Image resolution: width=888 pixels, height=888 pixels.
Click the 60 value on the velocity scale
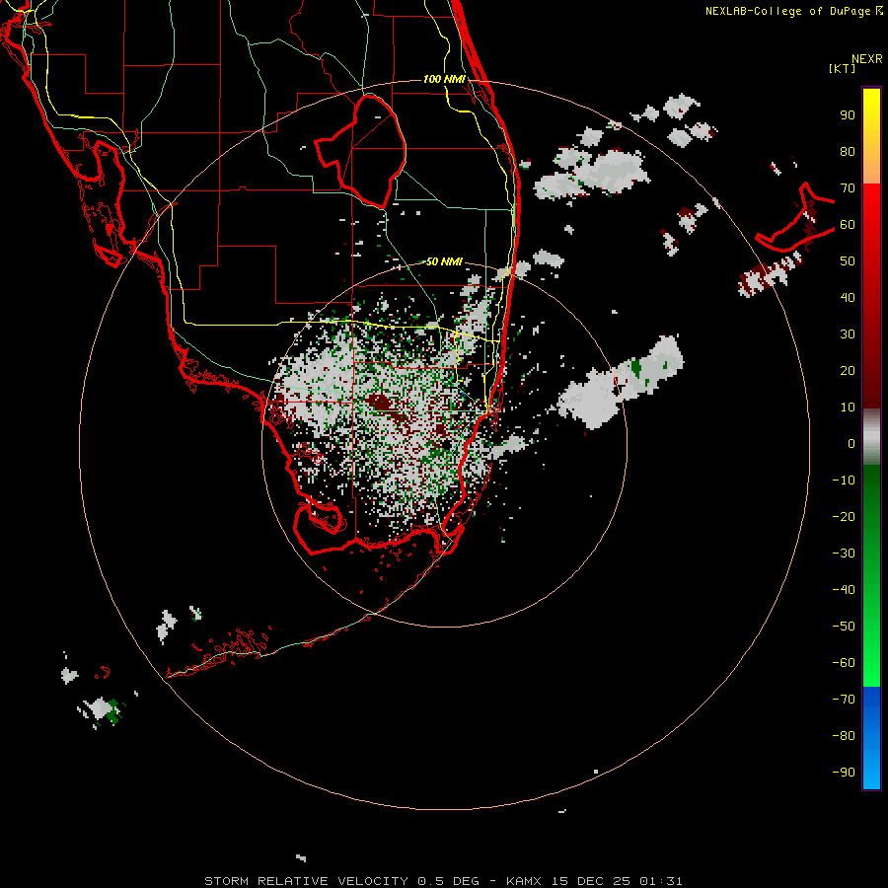point(848,224)
